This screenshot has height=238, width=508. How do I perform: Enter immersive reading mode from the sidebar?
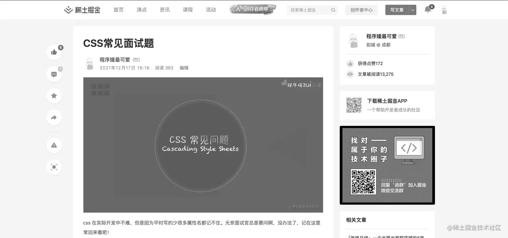[x=54, y=167]
